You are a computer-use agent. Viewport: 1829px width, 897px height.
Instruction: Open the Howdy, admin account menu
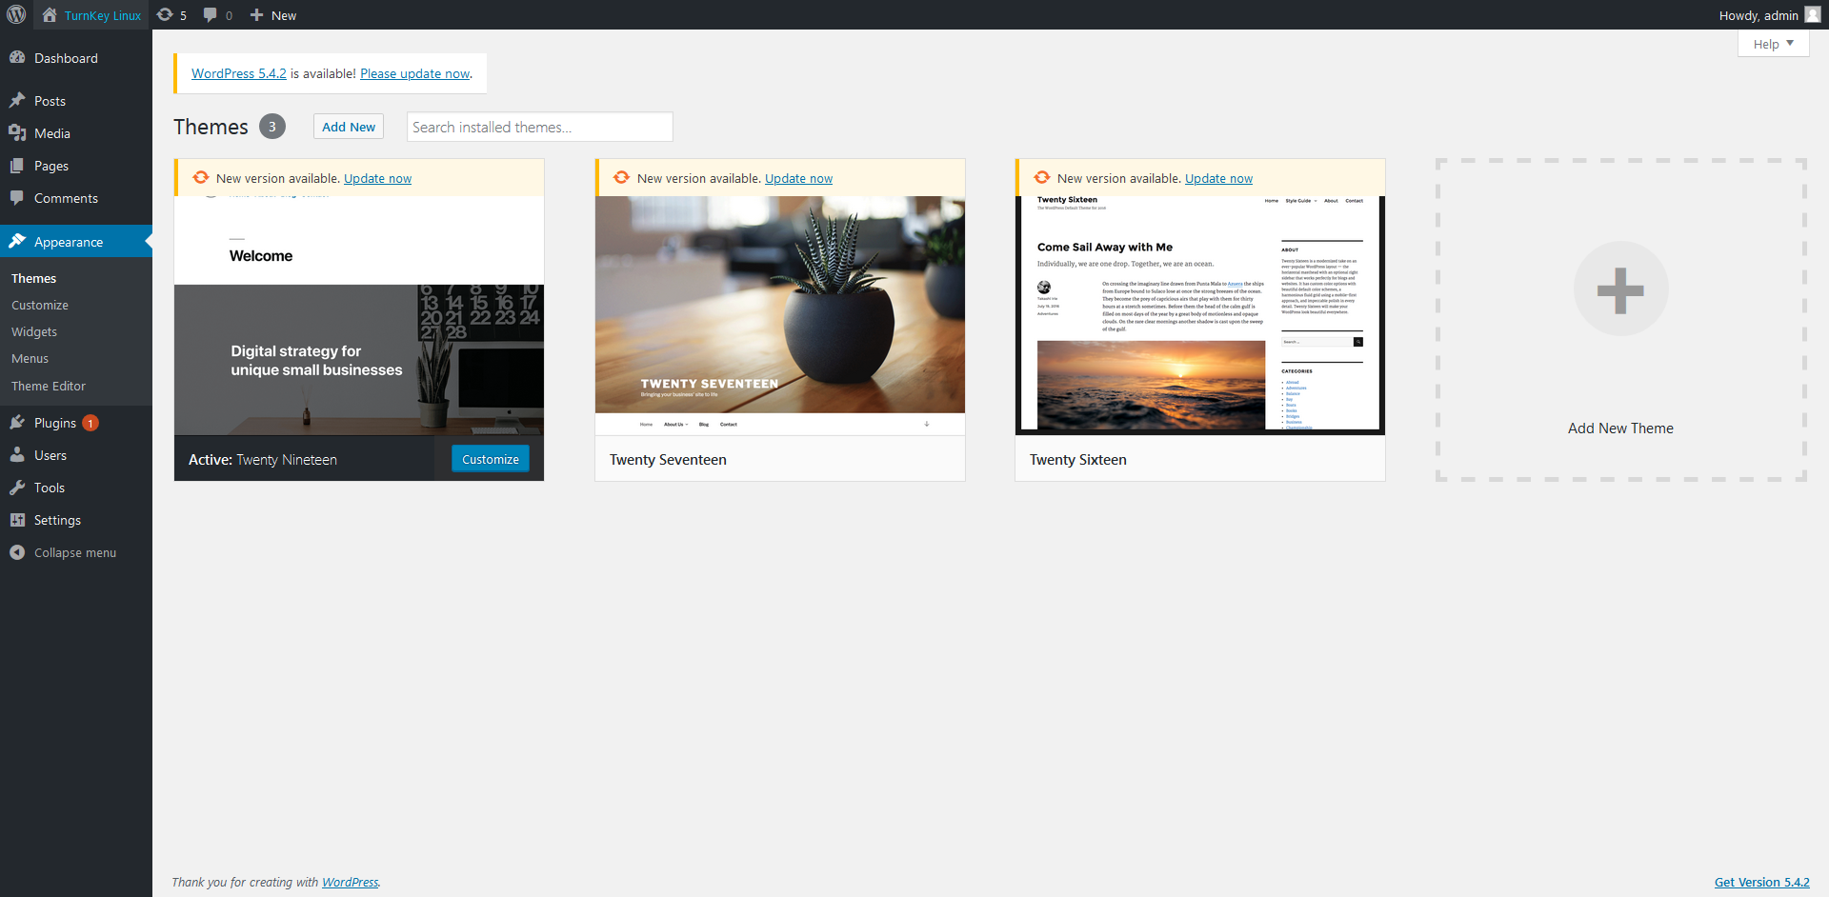[x=1758, y=15]
